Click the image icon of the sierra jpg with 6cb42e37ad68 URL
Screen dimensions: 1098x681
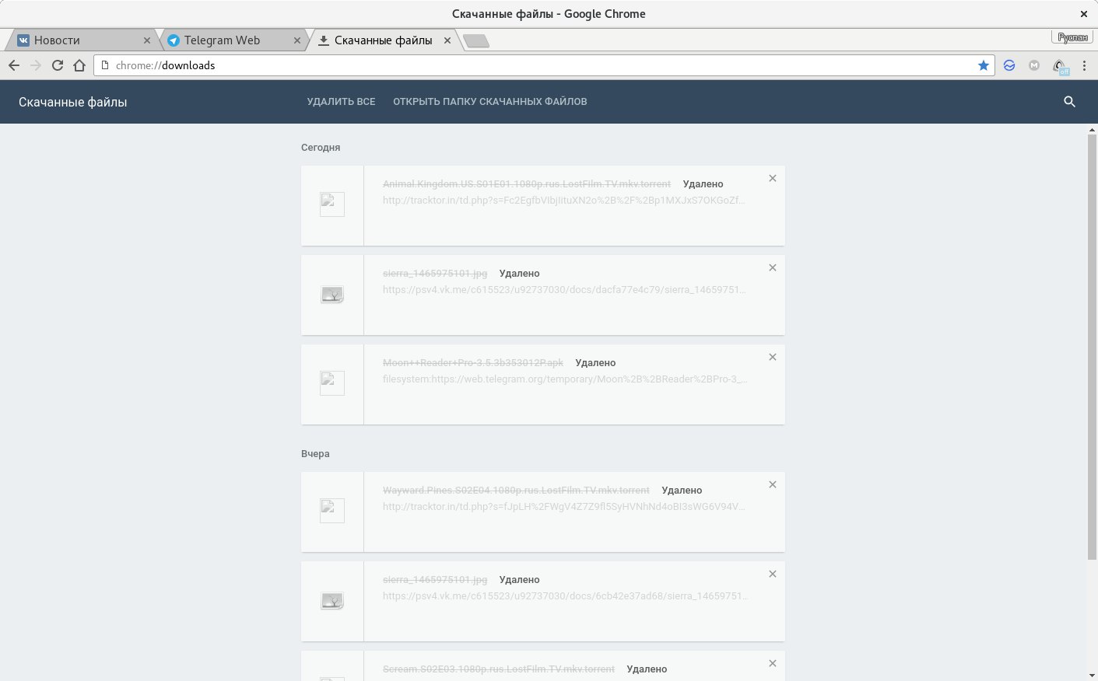[332, 601]
